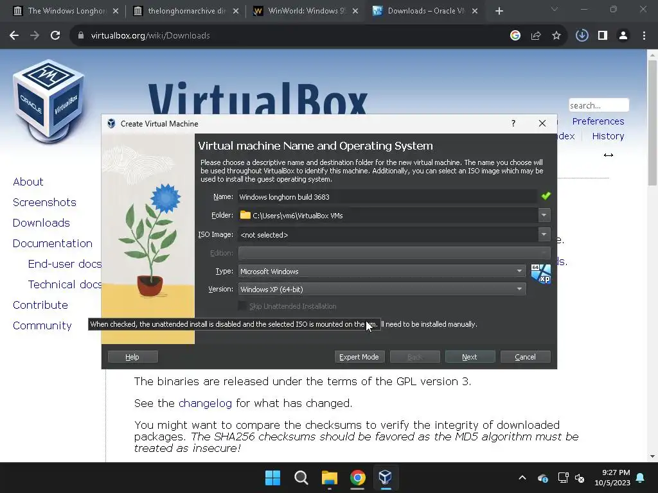Expand the ISO Image dropdown arrow
The width and height of the screenshot is (658, 493).
click(x=544, y=234)
